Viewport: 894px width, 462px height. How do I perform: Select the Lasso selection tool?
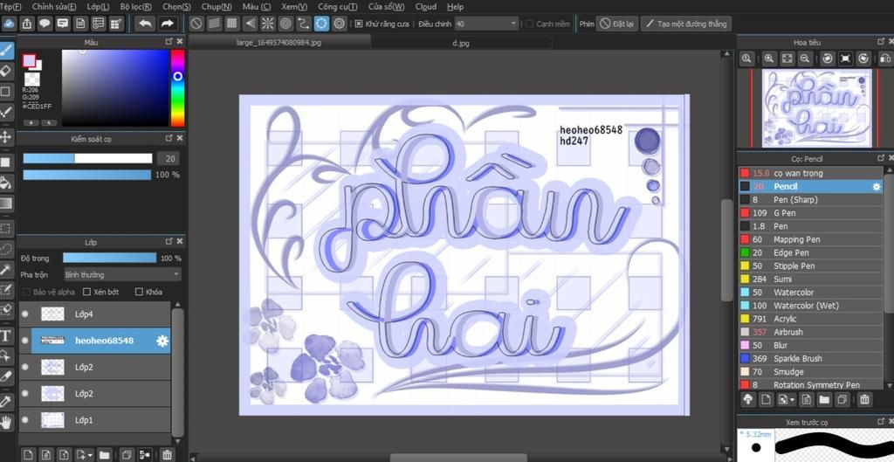[x=6, y=249]
